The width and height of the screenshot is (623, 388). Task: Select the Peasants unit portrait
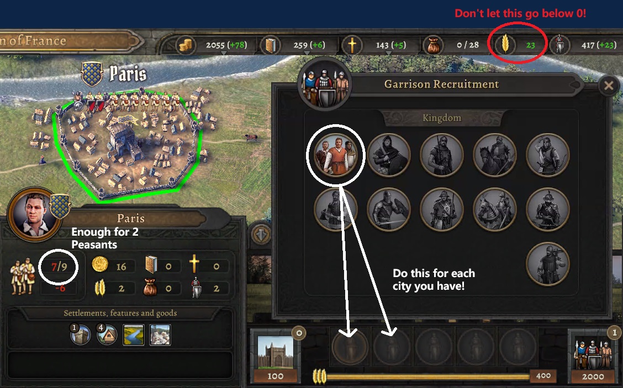pyautogui.click(x=336, y=155)
